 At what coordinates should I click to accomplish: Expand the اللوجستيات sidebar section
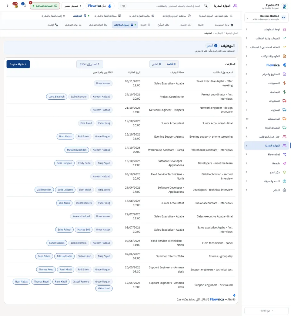click(x=266, y=119)
